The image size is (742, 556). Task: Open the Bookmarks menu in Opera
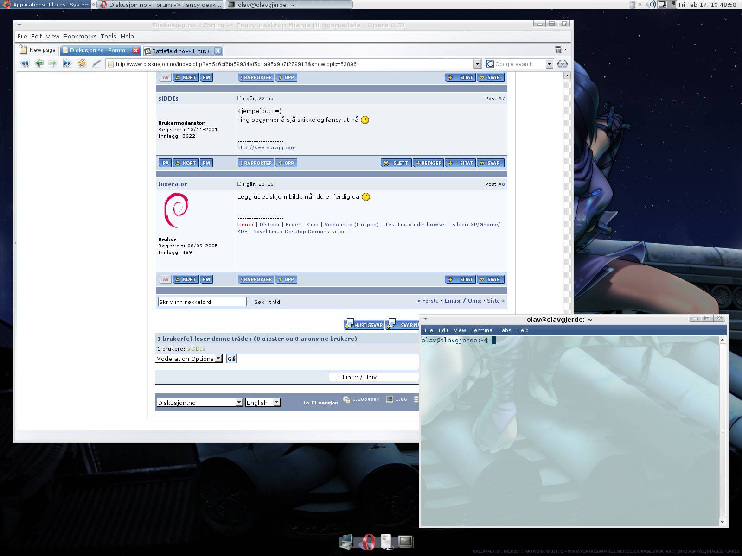[80, 36]
